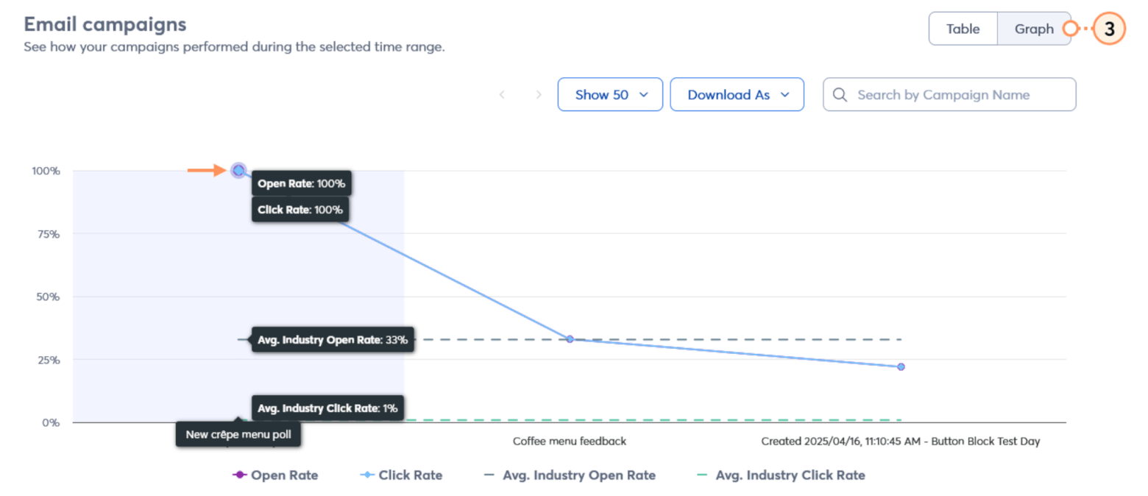The image size is (1148, 496).
Task: Click the Search by Campaign Name field
Action: coord(949,94)
